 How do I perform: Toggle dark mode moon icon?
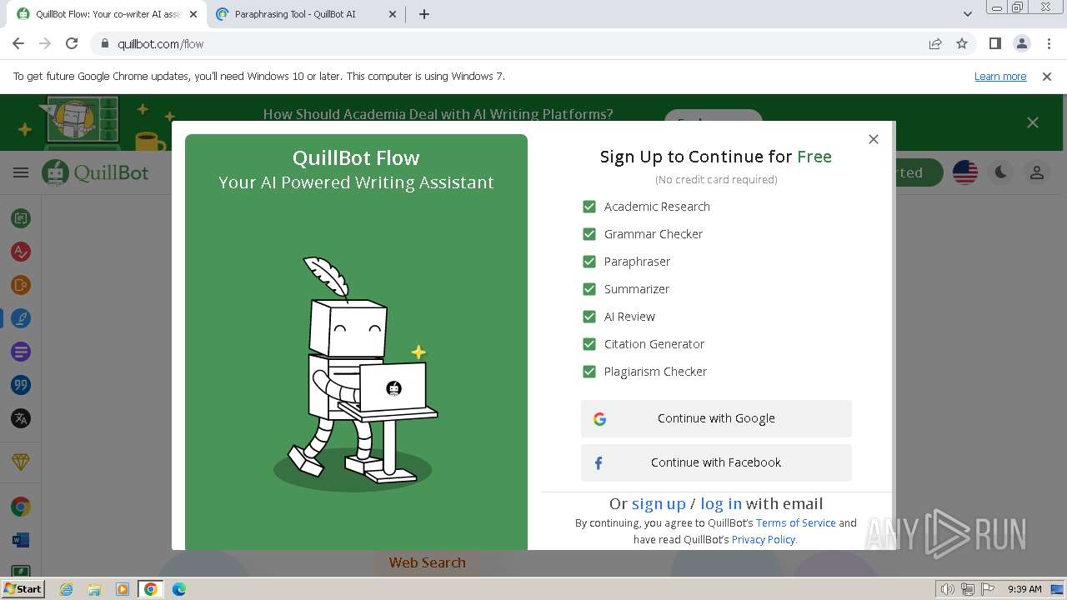click(x=1000, y=172)
